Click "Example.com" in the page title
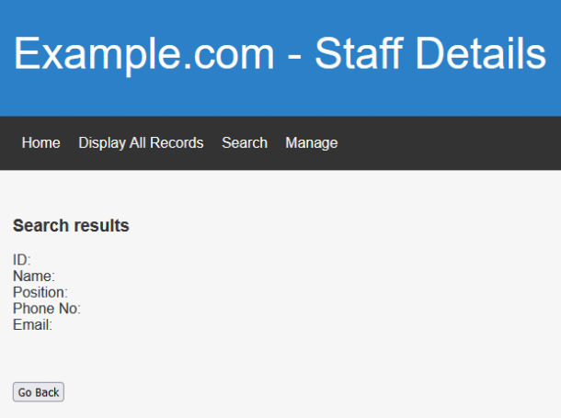This screenshot has height=418, width=561. point(143,54)
